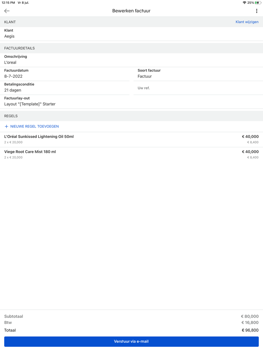This screenshot has height=351, width=263.
Task: Tap the Btw row showing € 16,800
Action: coord(131,322)
